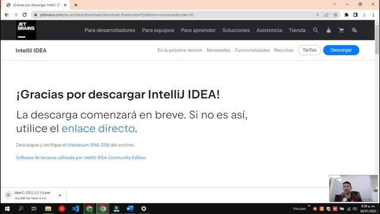Open the Recursos page

click(284, 50)
